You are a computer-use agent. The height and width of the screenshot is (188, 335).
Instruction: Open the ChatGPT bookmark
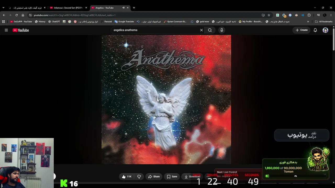[54, 22]
